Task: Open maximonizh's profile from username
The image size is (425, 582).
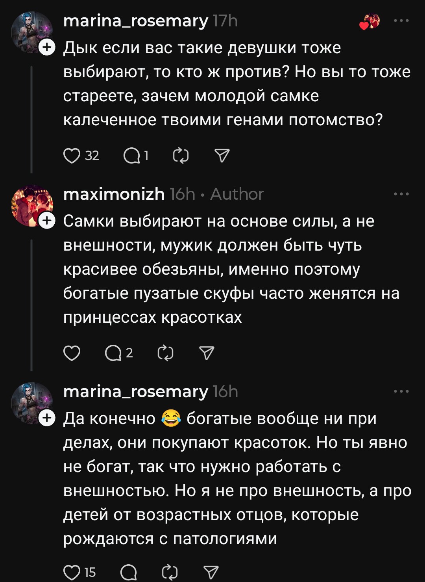Action: pos(114,194)
